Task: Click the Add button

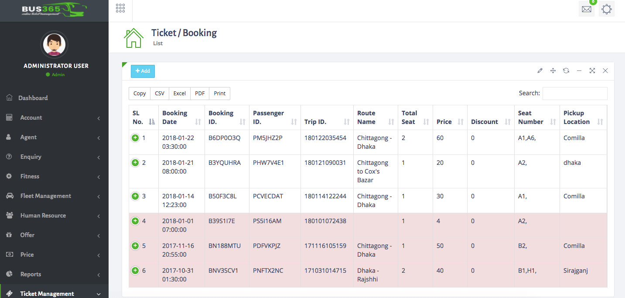Action: tap(143, 71)
